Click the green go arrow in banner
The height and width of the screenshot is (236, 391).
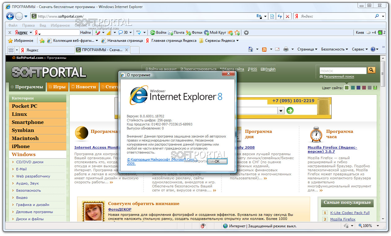tap(290, 111)
